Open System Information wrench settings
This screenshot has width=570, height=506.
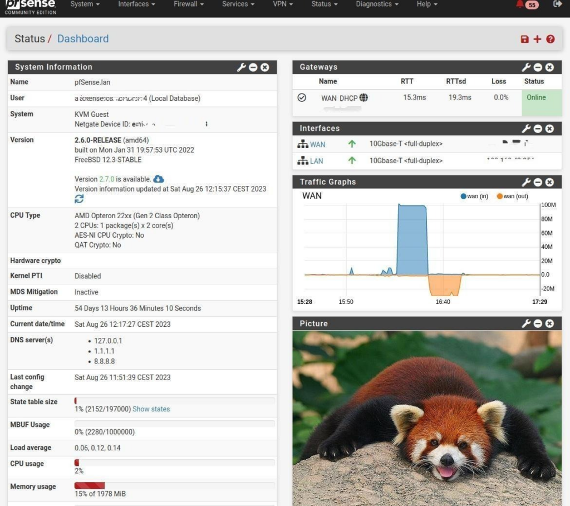click(x=242, y=67)
